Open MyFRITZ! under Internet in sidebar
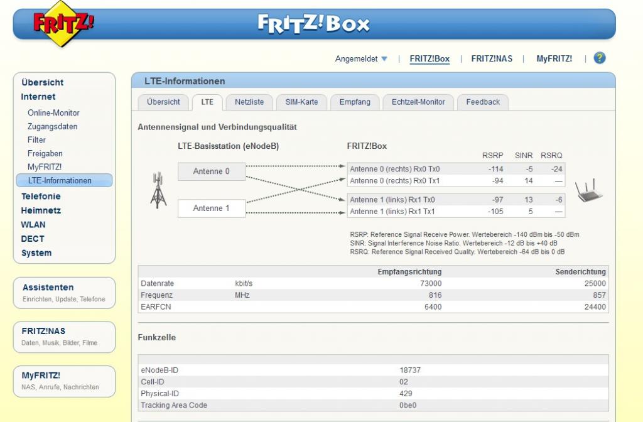 pyautogui.click(x=45, y=167)
